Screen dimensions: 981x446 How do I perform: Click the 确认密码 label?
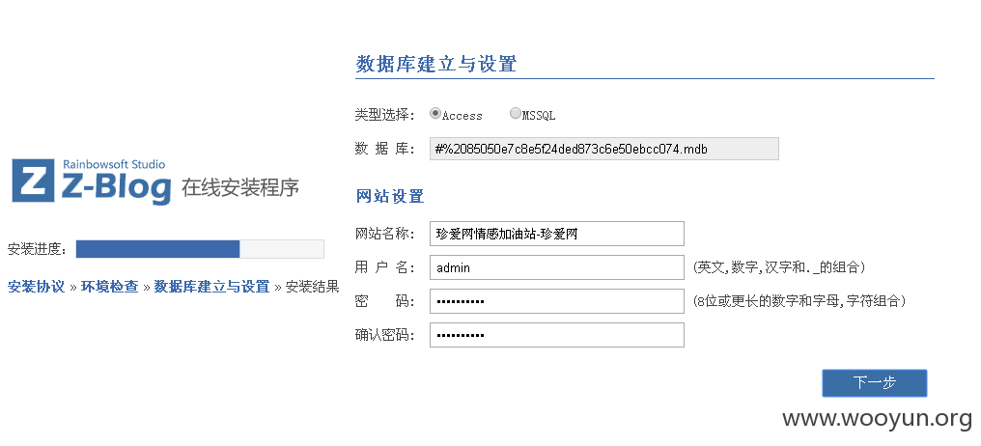[x=384, y=335]
